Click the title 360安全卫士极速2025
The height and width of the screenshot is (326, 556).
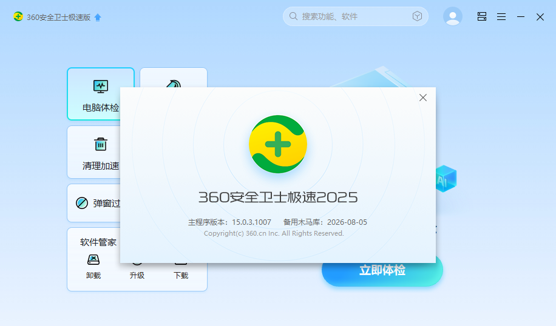(277, 197)
